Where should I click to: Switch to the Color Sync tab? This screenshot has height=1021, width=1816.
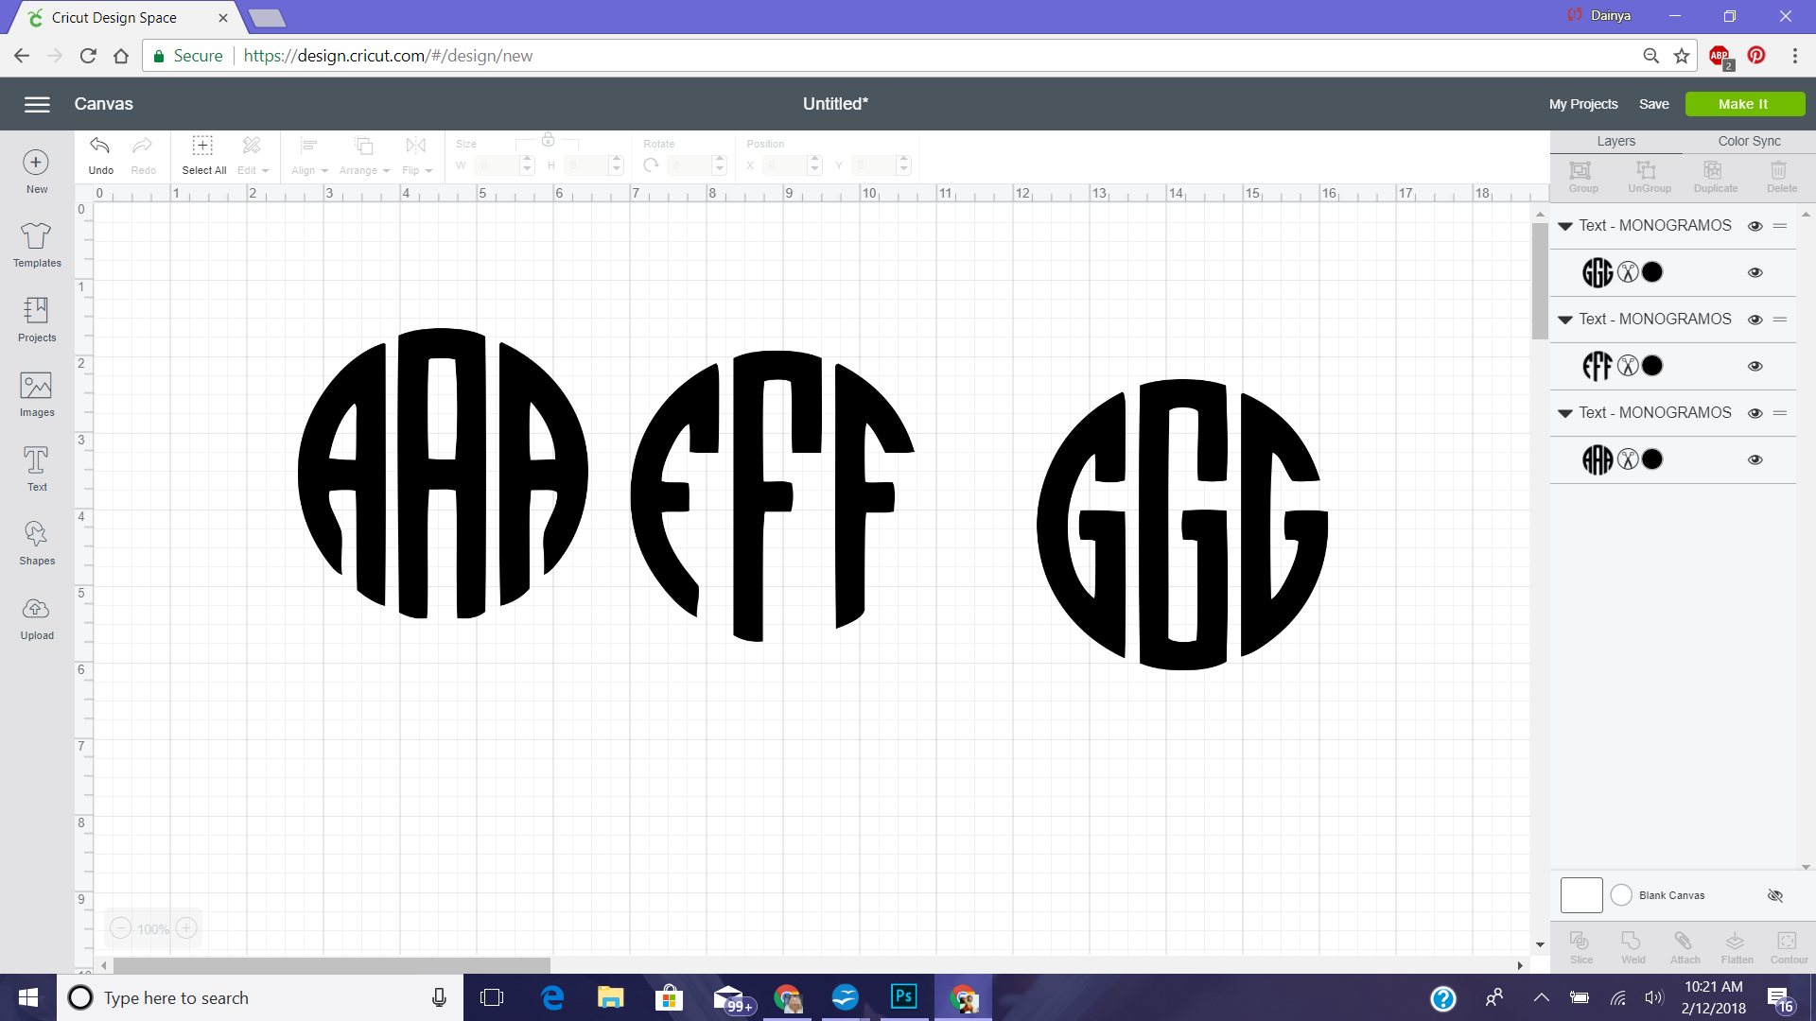pos(1749,141)
